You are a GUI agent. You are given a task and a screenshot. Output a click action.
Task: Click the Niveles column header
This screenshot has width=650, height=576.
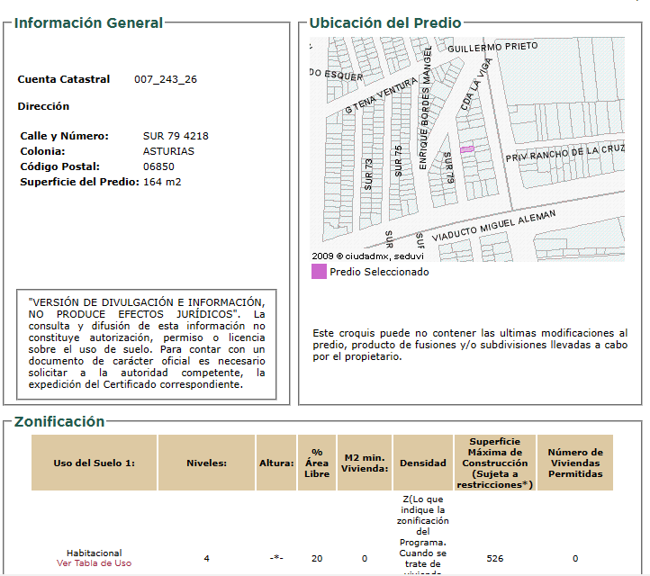click(x=206, y=463)
